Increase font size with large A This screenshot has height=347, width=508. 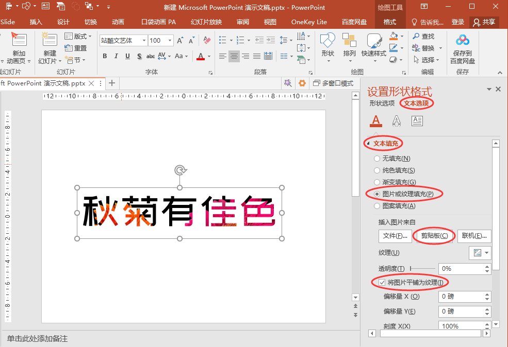(180, 41)
